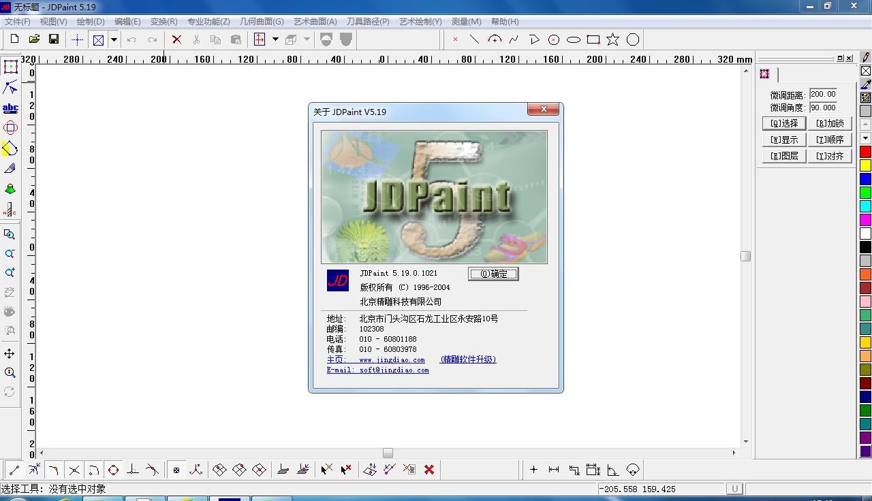Select the abc text tool

click(10, 108)
